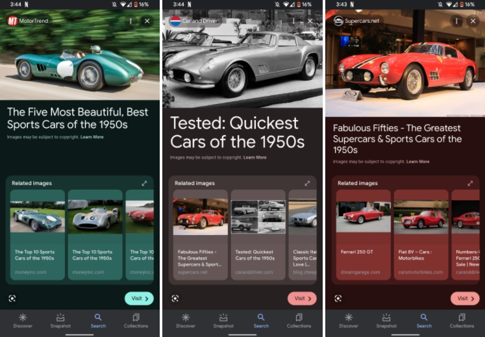Tap the Lens icon in the Car and Driver panel
Screen dimensions: 485x337
click(x=175, y=298)
